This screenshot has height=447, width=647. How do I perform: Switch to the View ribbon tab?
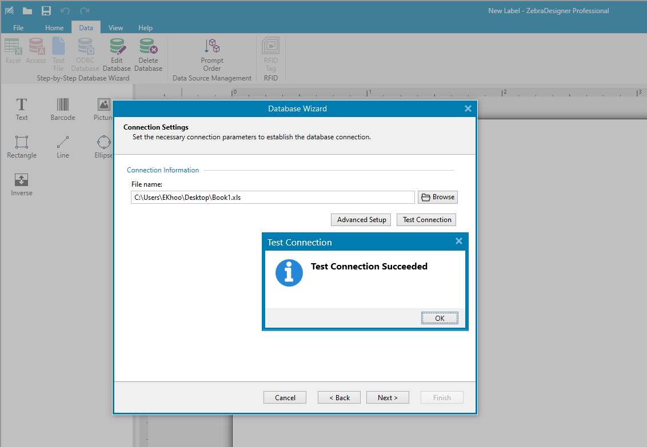coord(115,27)
